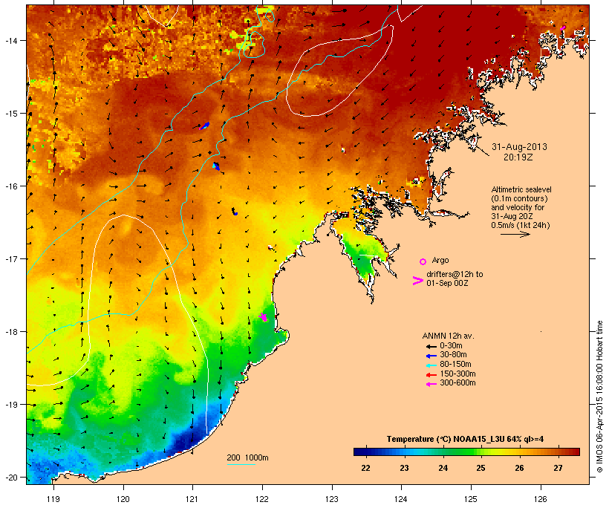Click the magenta drifters chevron legend symbol
This screenshot has height=505, width=609.
pyautogui.click(x=418, y=281)
